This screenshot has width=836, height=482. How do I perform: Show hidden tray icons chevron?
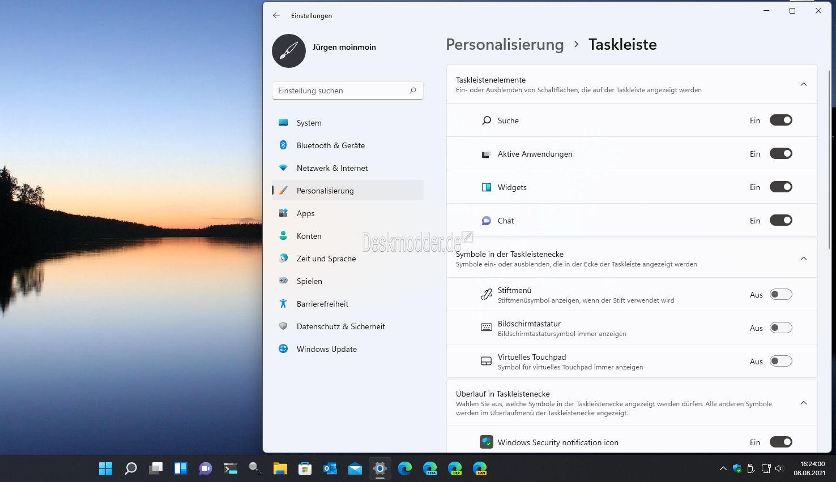(723, 468)
